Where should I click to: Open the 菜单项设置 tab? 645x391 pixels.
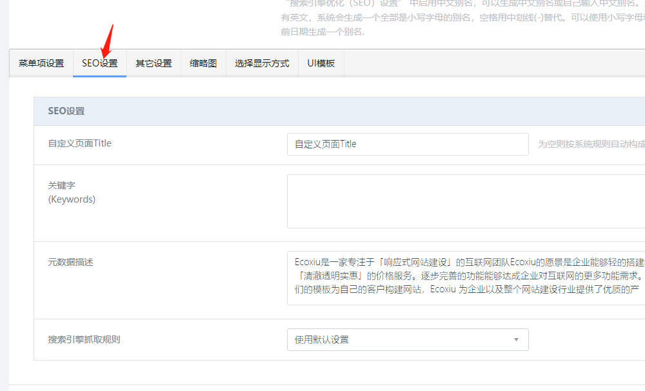(x=41, y=63)
